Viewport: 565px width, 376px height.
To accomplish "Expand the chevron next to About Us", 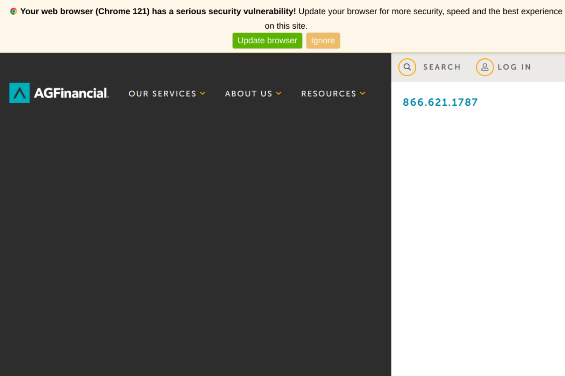I will tap(279, 93).
